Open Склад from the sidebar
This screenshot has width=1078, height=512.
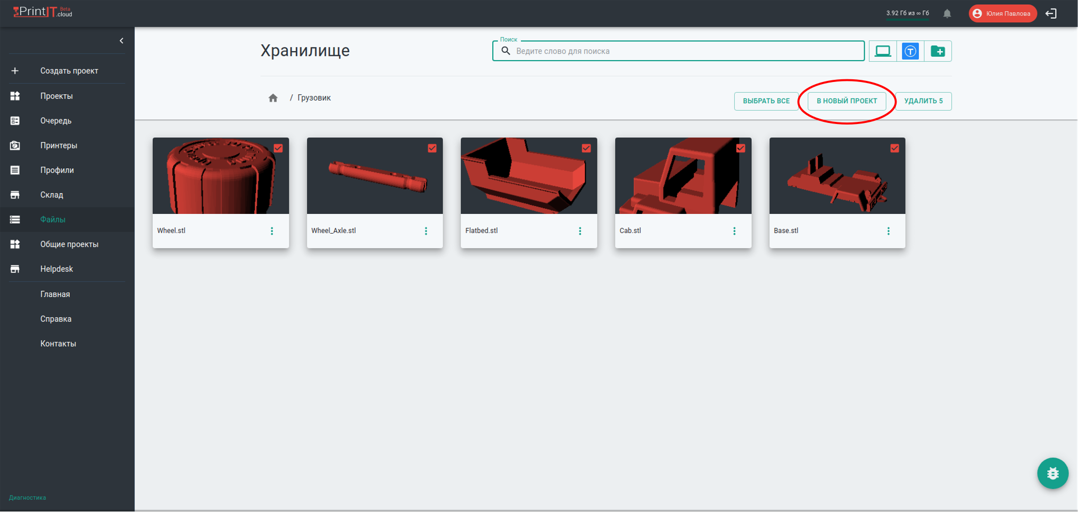tap(52, 195)
